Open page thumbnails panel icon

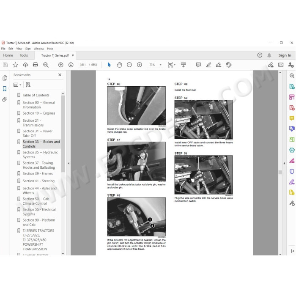[x=5, y=78]
